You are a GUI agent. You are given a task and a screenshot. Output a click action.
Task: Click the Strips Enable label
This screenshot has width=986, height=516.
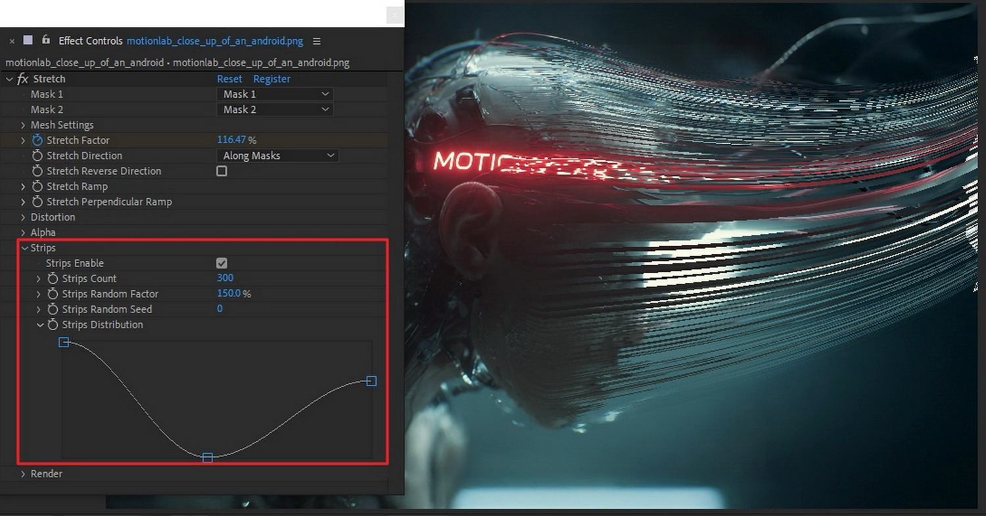75,263
